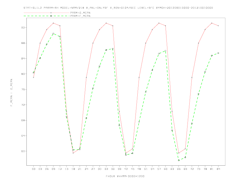Click the PARM=F_MEAN legend label
238x184 pixels.
tap(80, 16)
